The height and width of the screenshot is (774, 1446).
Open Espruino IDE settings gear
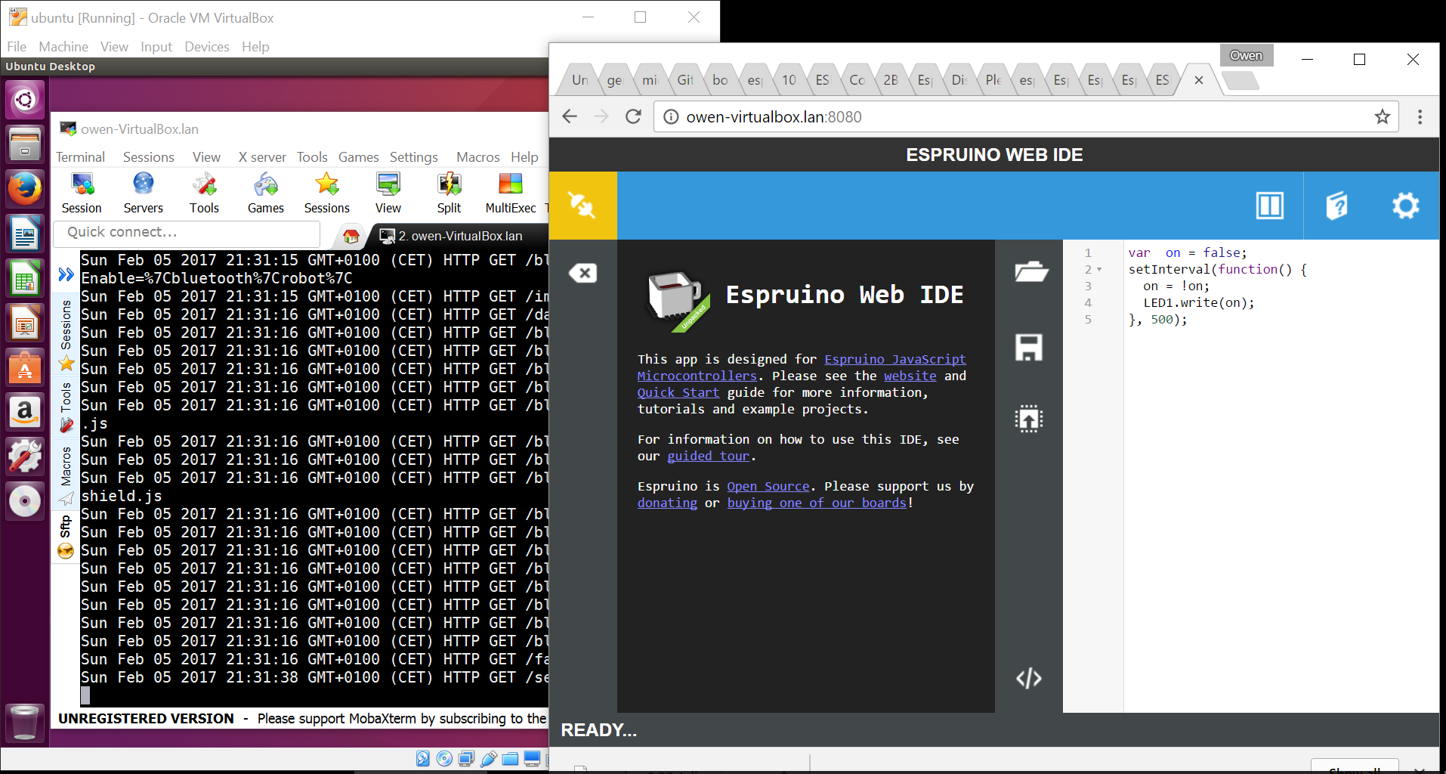tap(1405, 206)
